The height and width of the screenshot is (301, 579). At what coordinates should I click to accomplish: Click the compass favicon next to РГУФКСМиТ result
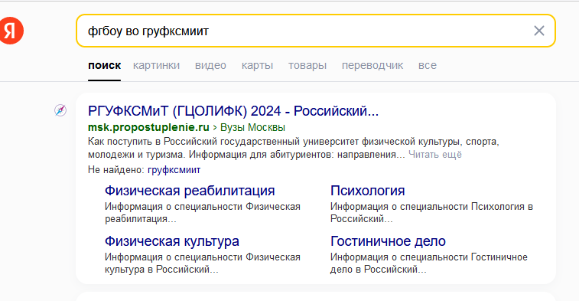[60, 110]
